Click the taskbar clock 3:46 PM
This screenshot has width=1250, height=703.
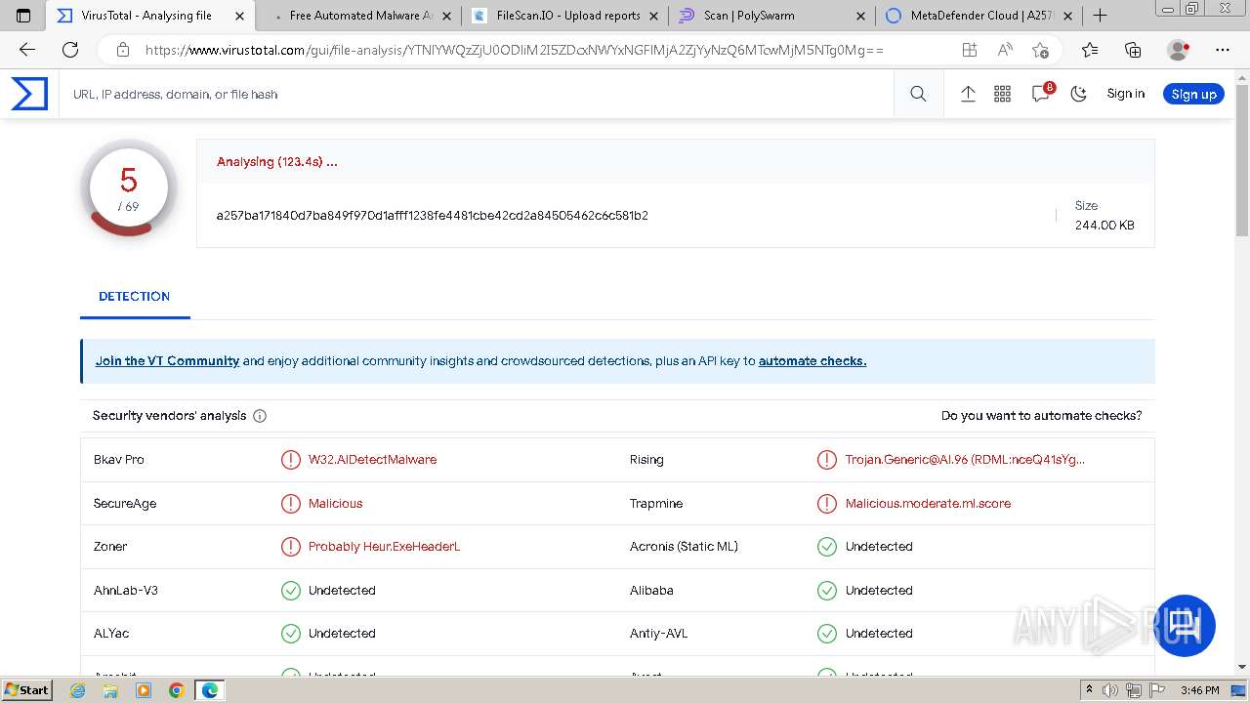coord(1199,690)
